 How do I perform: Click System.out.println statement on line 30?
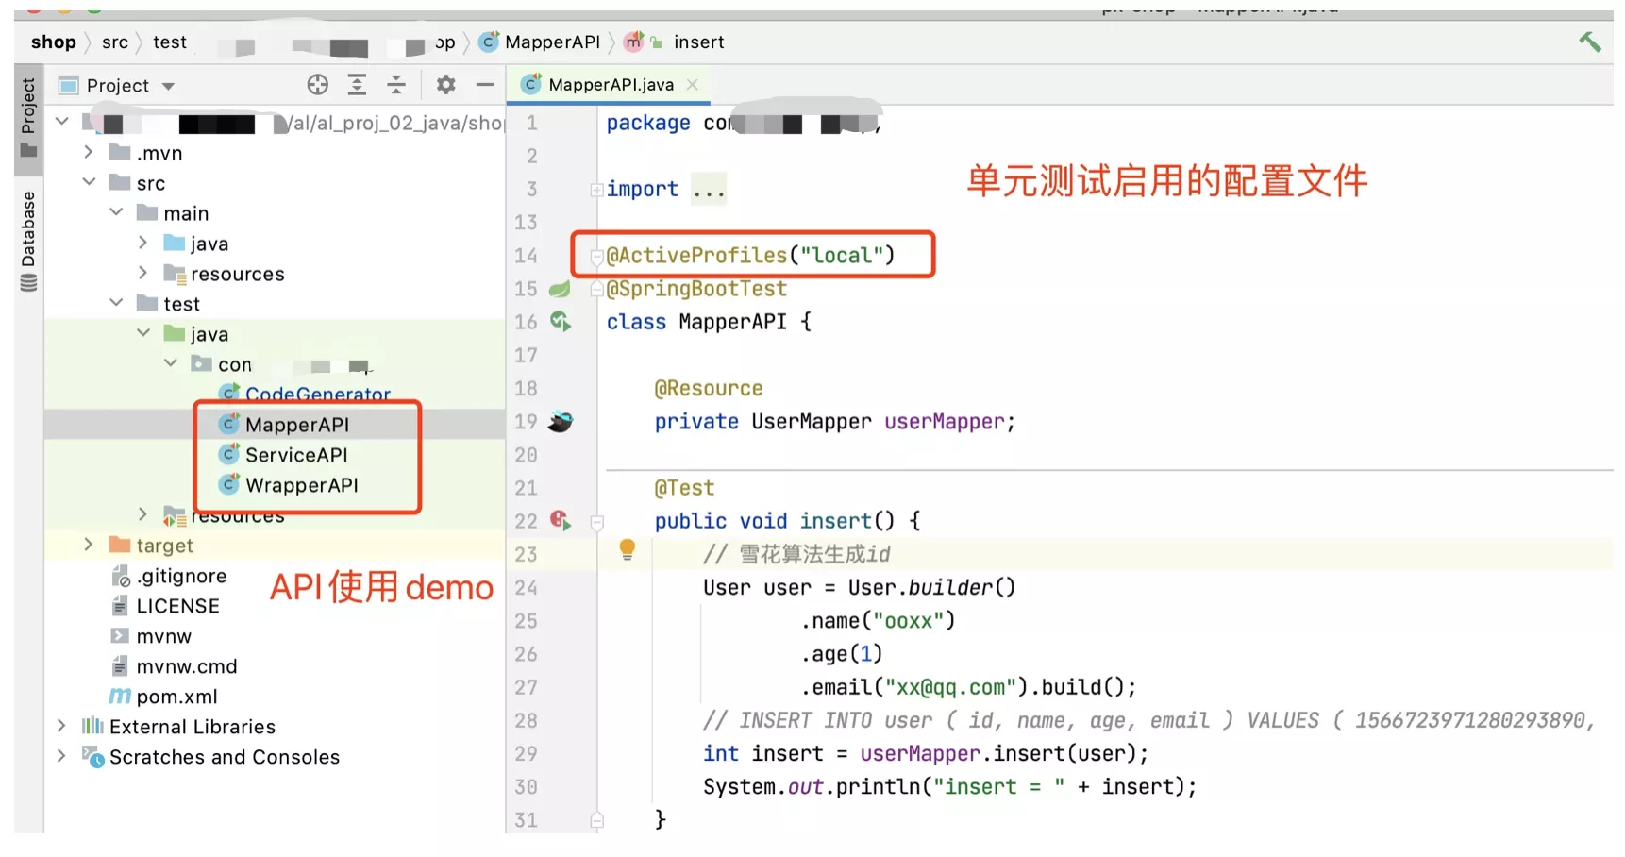tap(949, 787)
